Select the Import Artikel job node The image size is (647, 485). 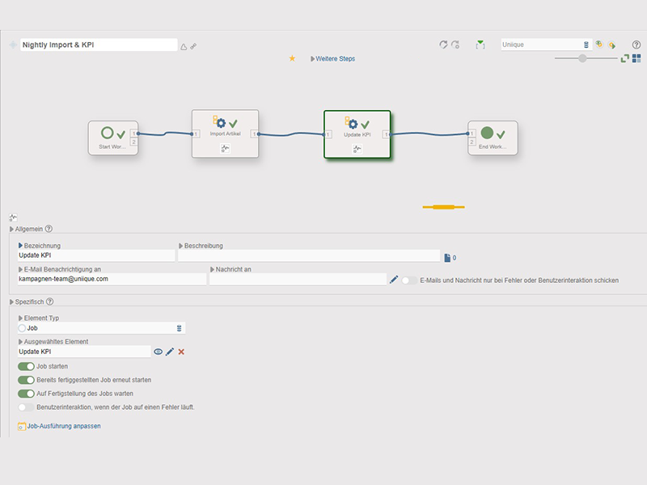[x=226, y=133]
